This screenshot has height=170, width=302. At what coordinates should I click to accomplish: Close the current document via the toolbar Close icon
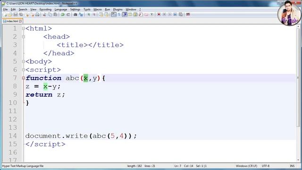tap(27, 15)
